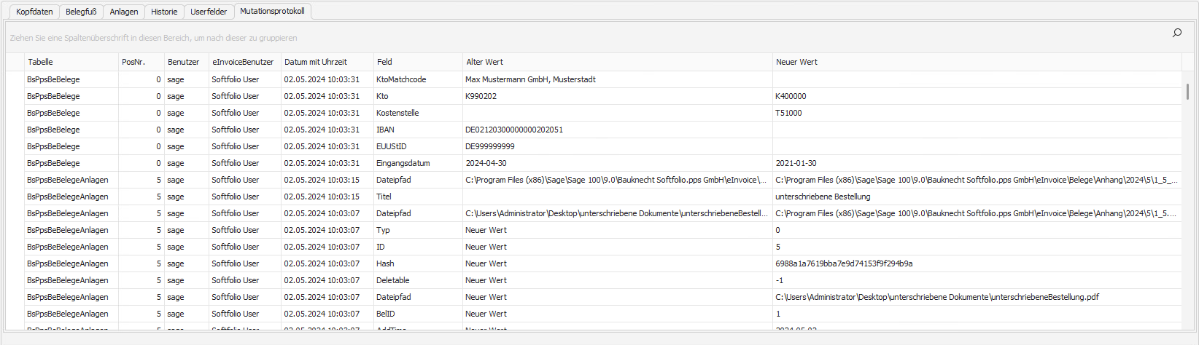Open the Userfelder tab
This screenshot has height=345, width=1199.
click(209, 12)
